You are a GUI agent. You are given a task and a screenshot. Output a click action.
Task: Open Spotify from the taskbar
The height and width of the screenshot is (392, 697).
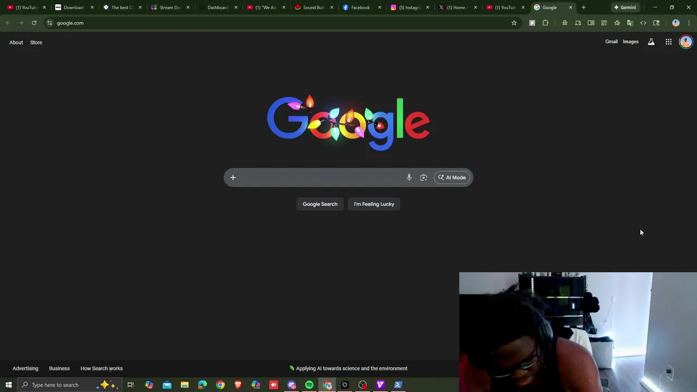tap(309, 385)
